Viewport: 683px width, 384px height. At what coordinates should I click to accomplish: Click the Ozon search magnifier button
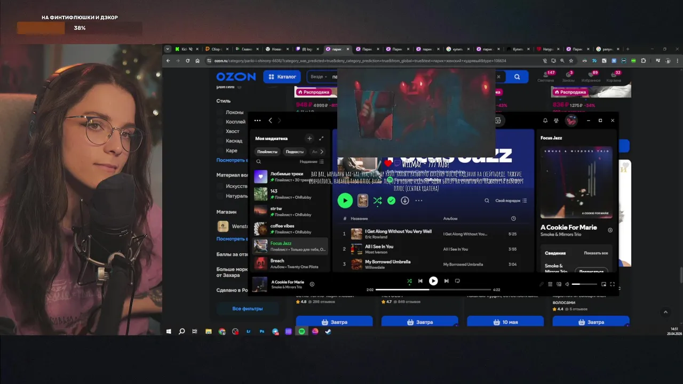[x=517, y=77]
